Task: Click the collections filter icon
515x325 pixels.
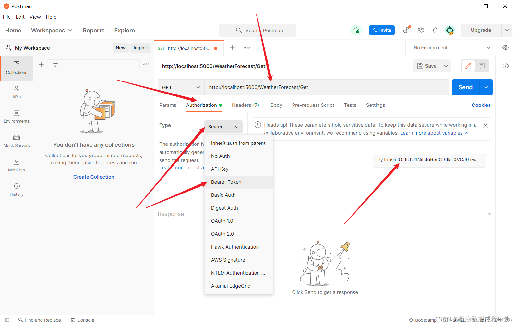Action: (x=55, y=64)
